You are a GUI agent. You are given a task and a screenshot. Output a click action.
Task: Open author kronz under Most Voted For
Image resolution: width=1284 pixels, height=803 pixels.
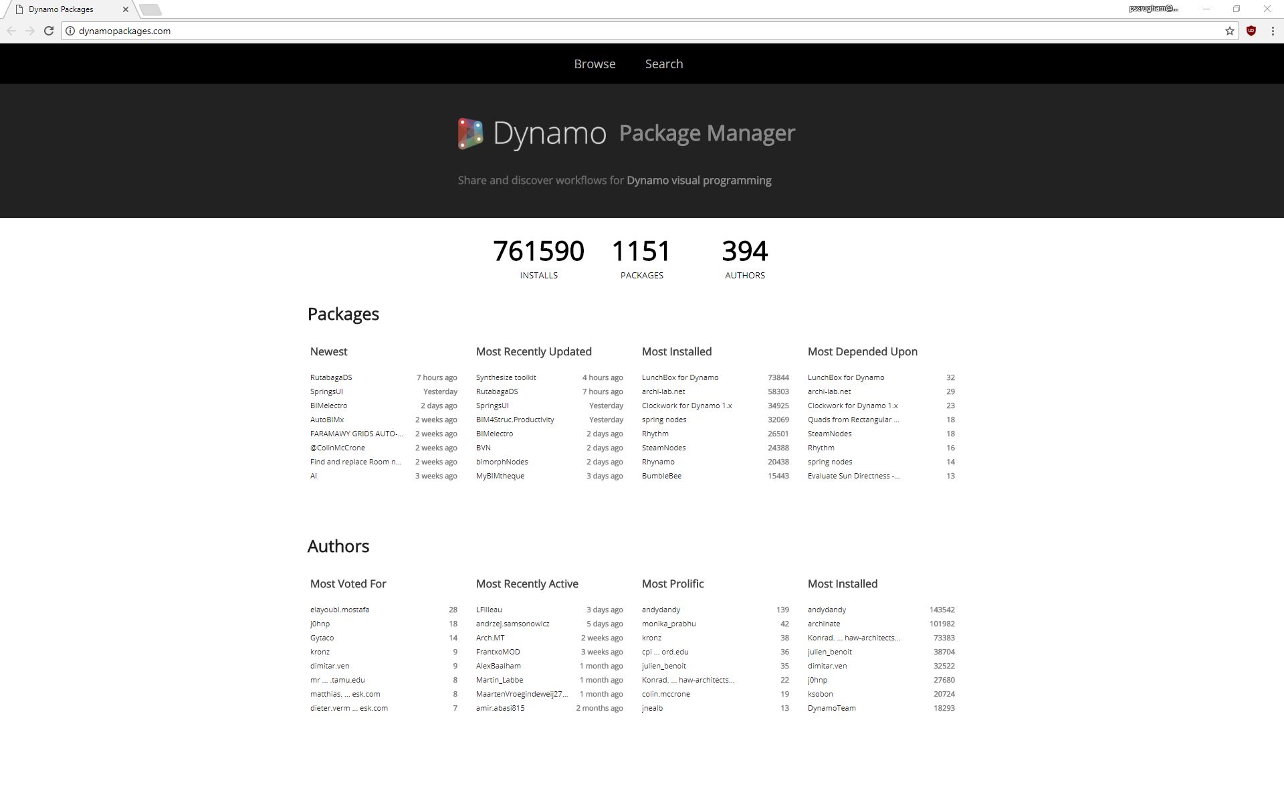(320, 652)
